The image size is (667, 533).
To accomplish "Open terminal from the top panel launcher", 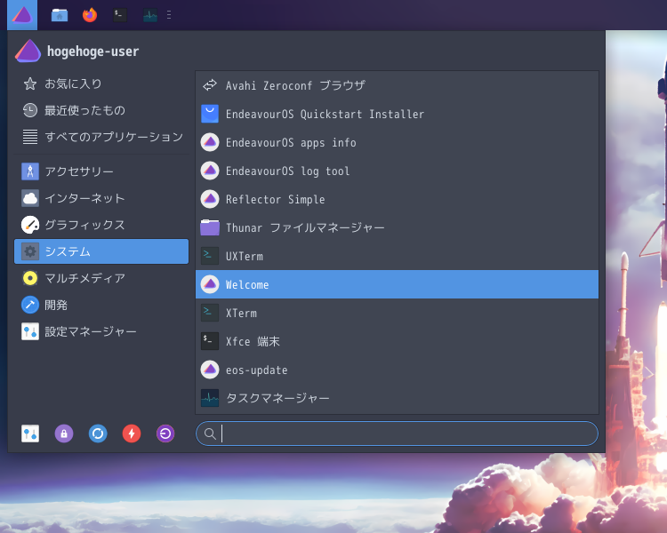I will tap(120, 15).
